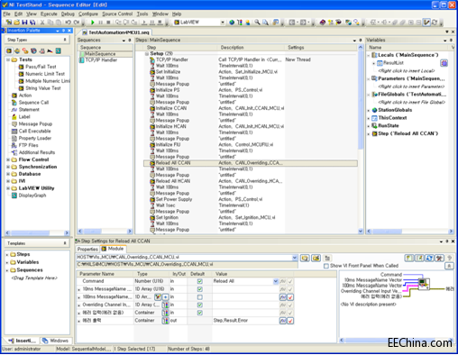Viewport: 458px width, 355px height.
Task: Click the Terminate (stop) toolbar icon
Action: pos(108,23)
